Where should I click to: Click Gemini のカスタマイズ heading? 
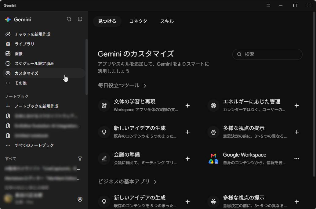pos(136,54)
